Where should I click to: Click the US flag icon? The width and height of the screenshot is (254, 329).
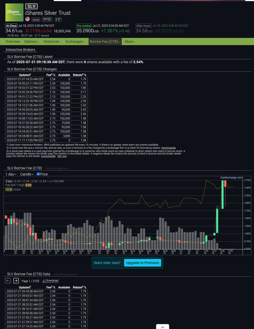click(x=27, y=19)
